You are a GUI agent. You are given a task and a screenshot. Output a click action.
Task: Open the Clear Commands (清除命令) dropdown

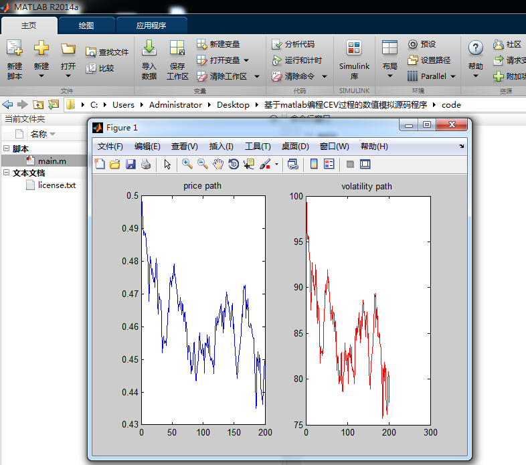(325, 76)
